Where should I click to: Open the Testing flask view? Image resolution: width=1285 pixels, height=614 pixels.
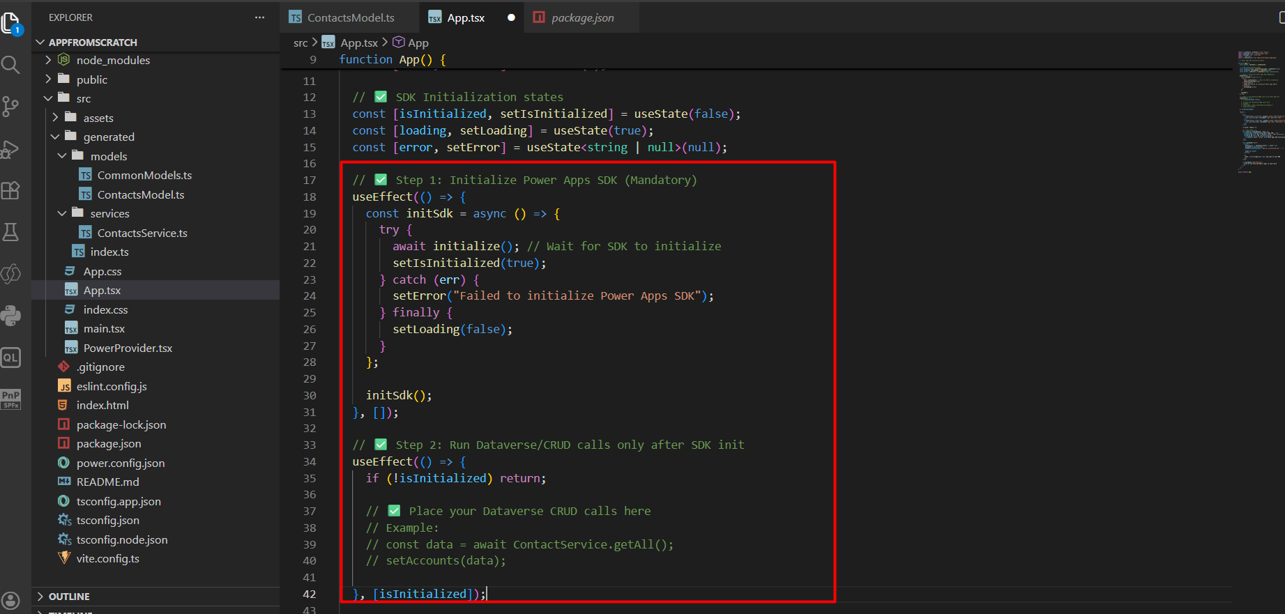[10, 232]
